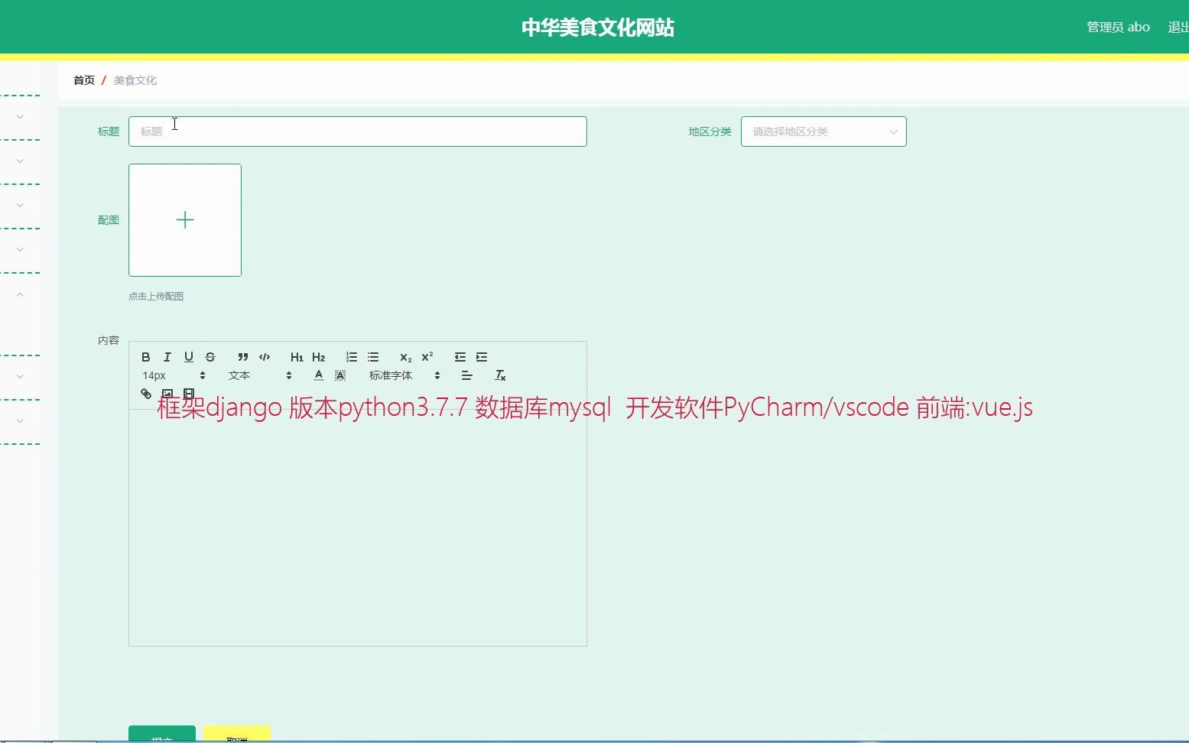Apply strikethrough formatting
Image resolution: width=1189 pixels, height=743 pixels.
click(x=210, y=357)
